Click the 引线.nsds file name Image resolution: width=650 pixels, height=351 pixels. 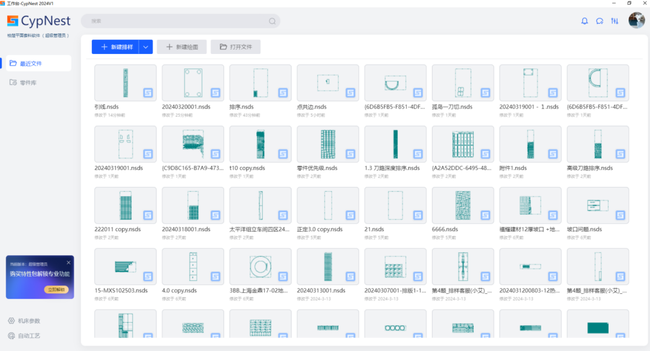click(x=107, y=107)
